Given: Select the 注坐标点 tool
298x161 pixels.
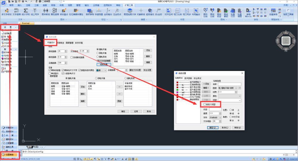Looking at the screenshot, I should [x=117, y=12].
